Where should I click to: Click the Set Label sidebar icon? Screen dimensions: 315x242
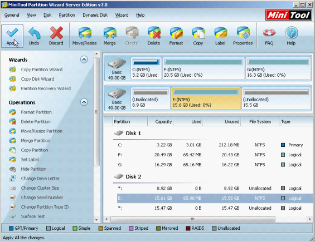pos(13,160)
